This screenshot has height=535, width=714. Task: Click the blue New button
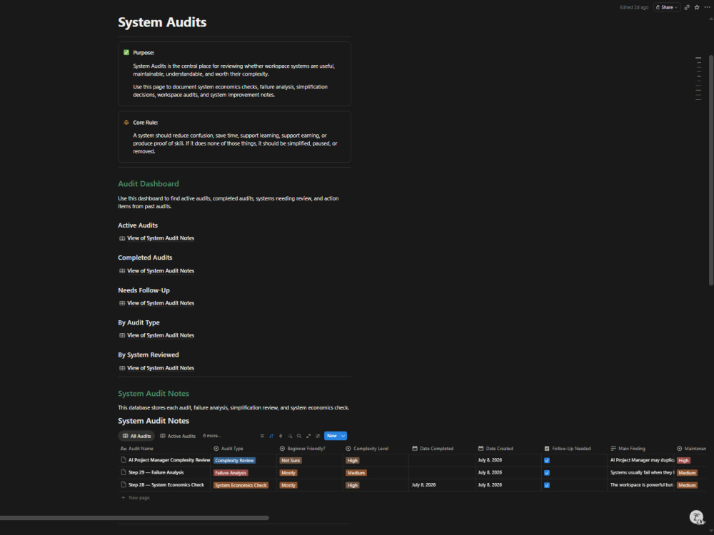pyautogui.click(x=331, y=436)
